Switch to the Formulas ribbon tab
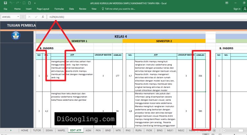247x135 pixels. (59, 9)
